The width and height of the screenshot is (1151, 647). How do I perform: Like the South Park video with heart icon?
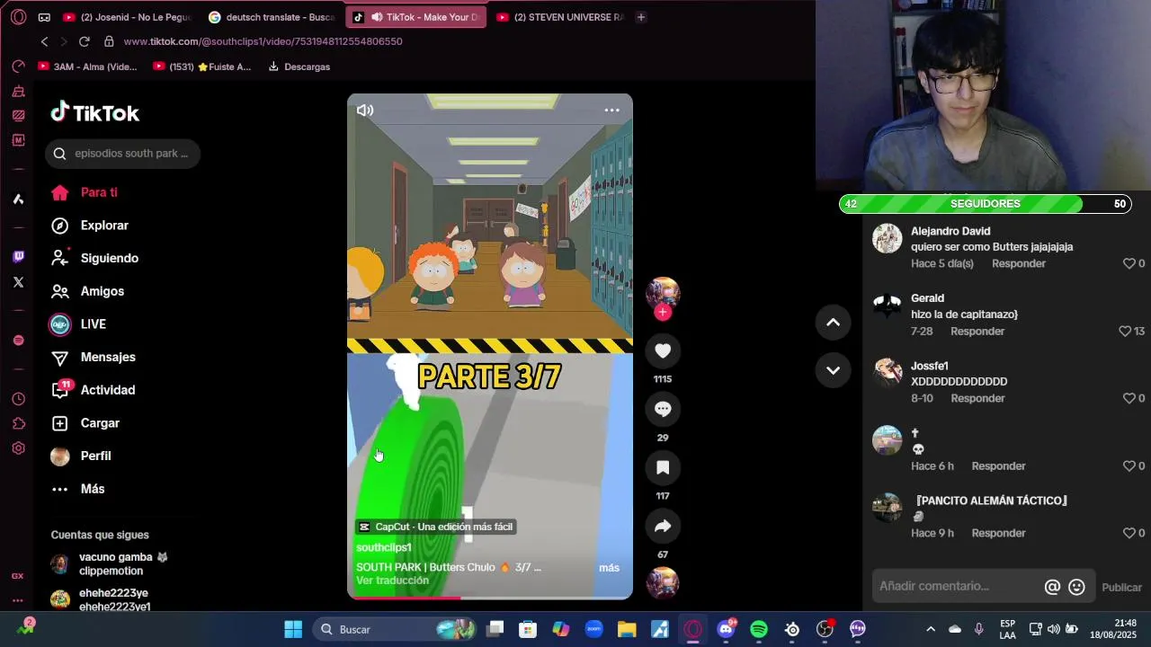tap(663, 350)
